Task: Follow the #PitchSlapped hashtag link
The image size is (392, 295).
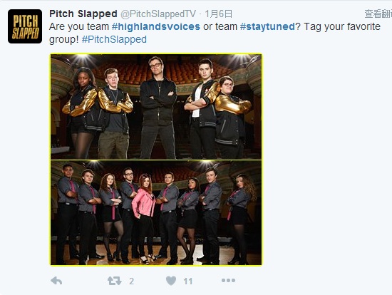Action: tap(114, 39)
